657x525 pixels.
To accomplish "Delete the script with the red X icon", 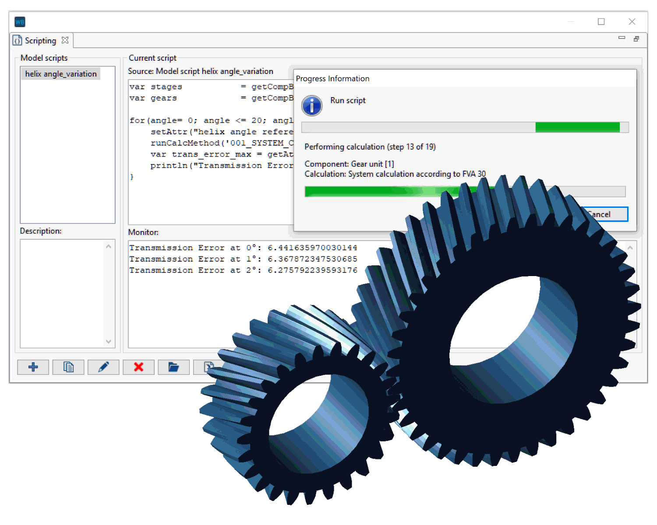I will click(x=138, y=367).
